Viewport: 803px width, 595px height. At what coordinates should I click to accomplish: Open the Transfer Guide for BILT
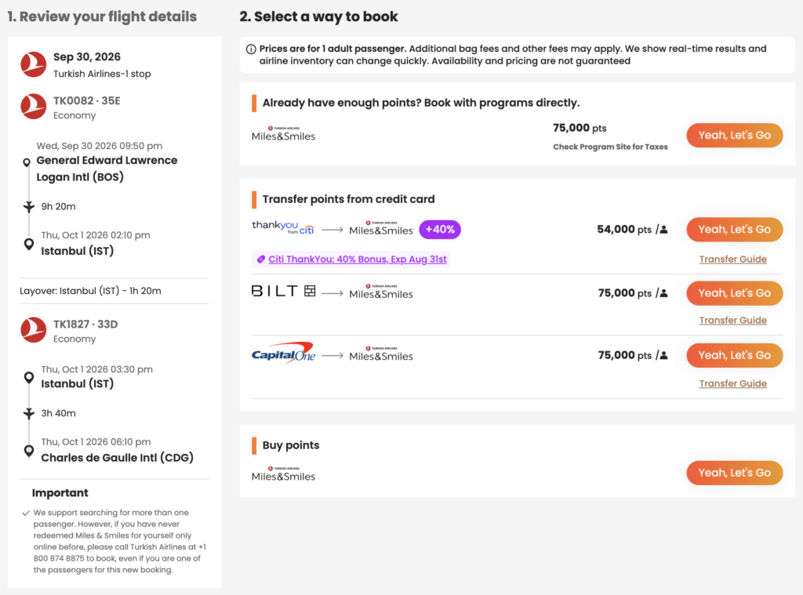pos(733,321)
